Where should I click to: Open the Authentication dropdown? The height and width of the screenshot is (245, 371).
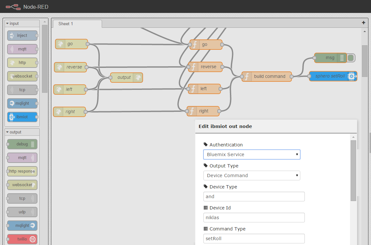point(252,154)
